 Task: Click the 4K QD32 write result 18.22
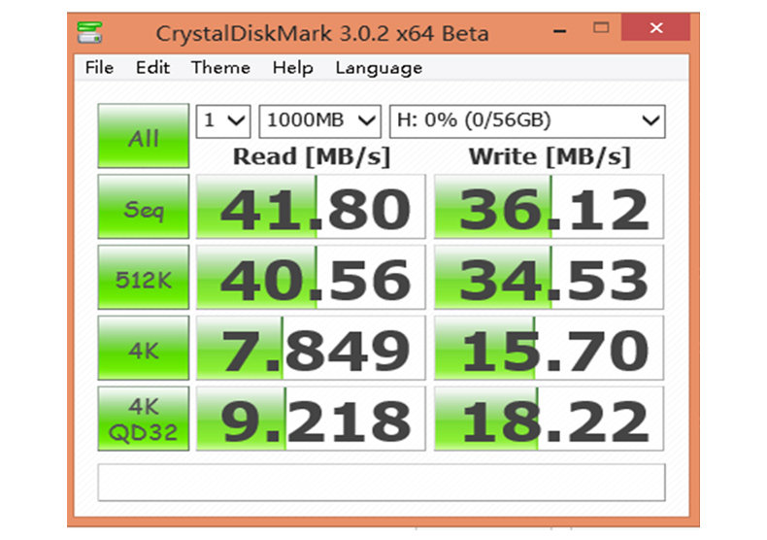(x=549, y=419)
